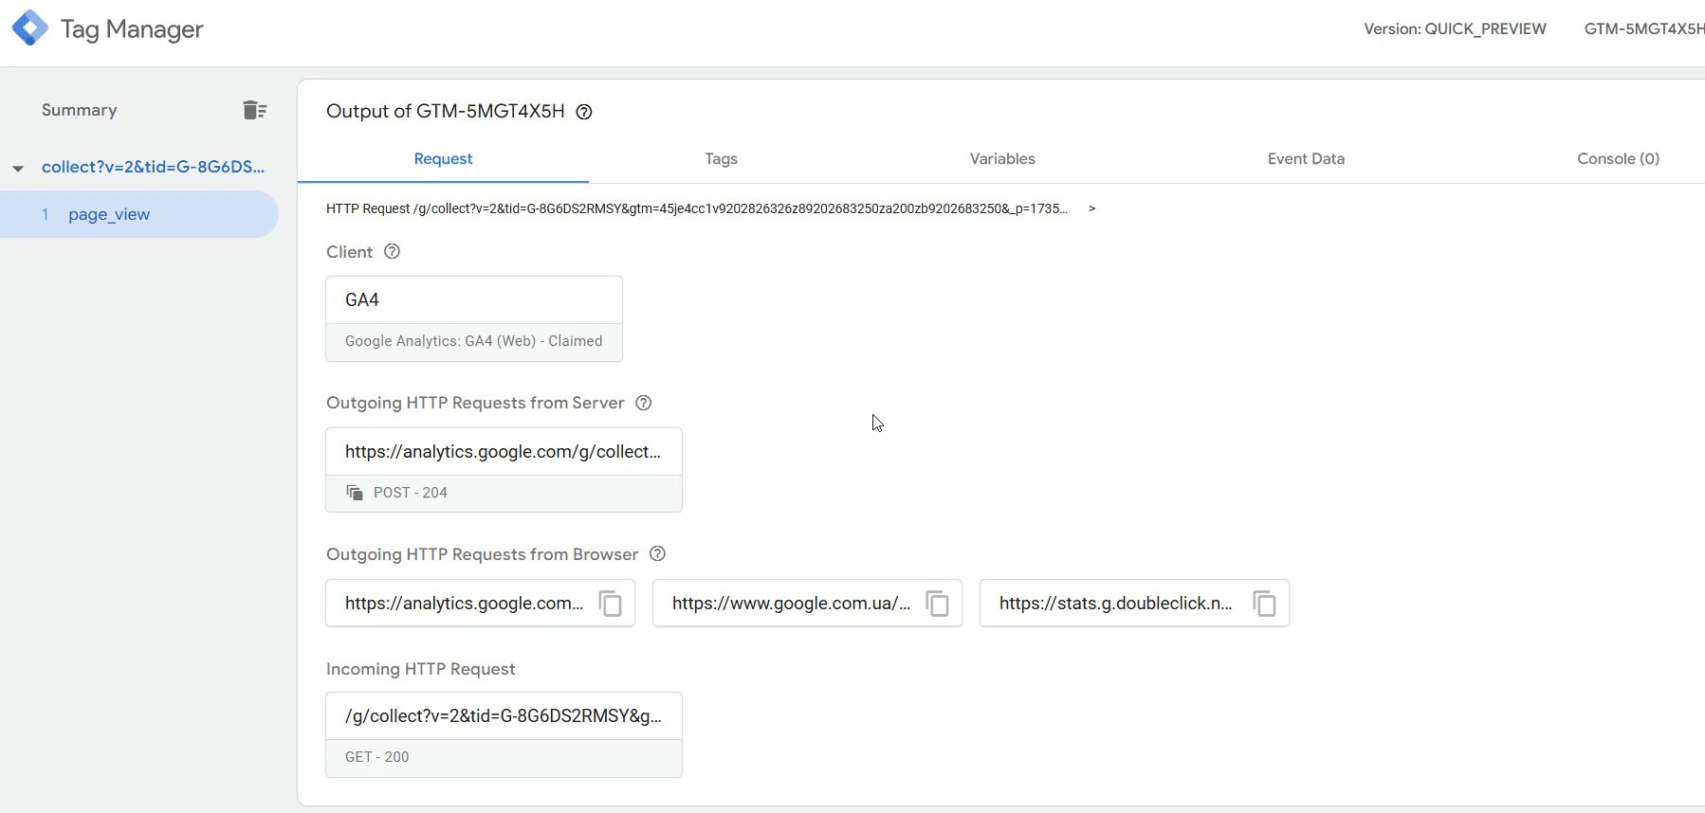The width and height of the screenshot is (1705, 813).
Task: Show the Console (0) tab
Action: [x=1617, y=159]
